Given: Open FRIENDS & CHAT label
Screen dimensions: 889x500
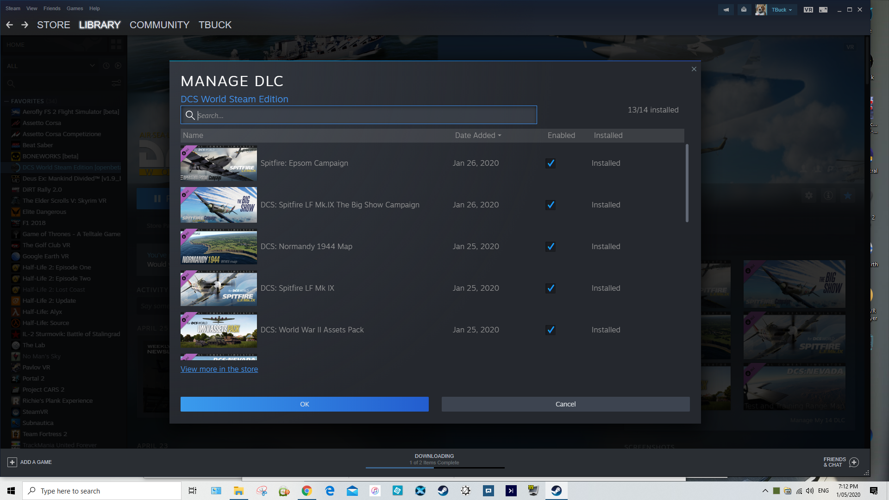Looking at the screenshot, I should pyautogui.click(x=835, y=462).
